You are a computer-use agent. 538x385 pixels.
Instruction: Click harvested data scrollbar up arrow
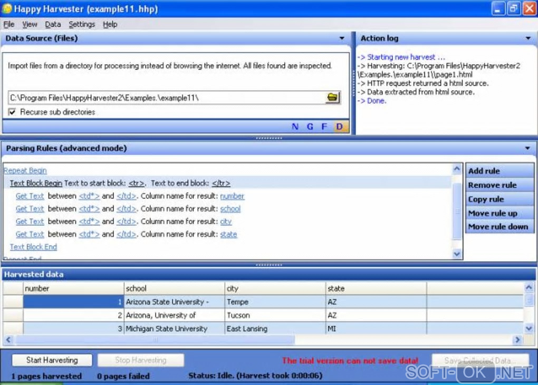(529, 288)
